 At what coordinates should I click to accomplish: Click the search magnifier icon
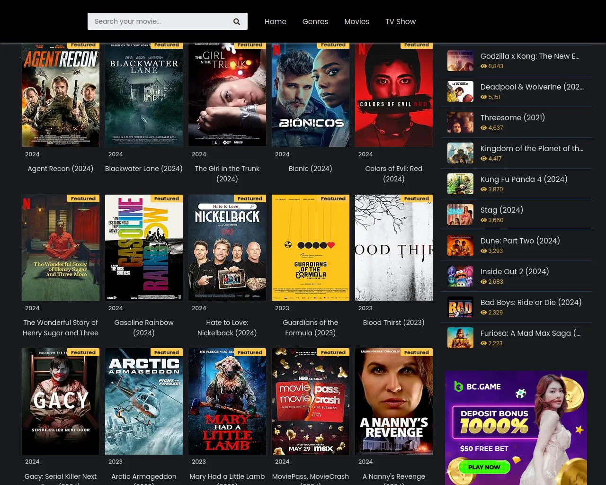pos(237,21)
